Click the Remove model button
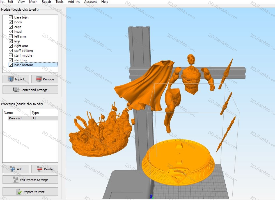Image resolution: width=275 pixels, height=200 pixels. (x=45, y=79)
